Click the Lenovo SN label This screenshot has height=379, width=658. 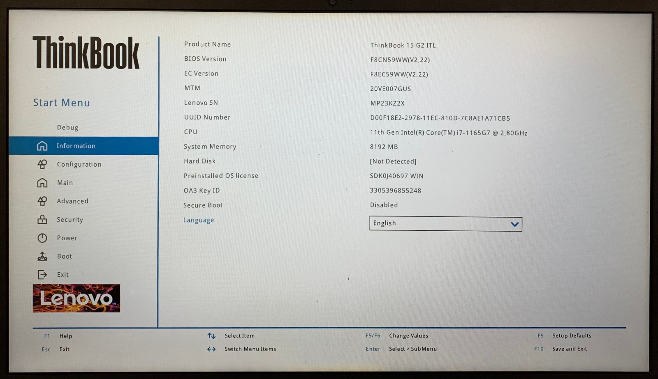[x=201, y=103]
